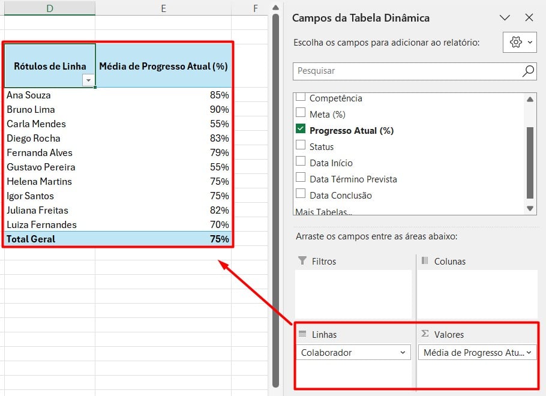546x396 pixels.
Task: Select Bruno Lima's 90% value
Action: [x=163, y=109]
